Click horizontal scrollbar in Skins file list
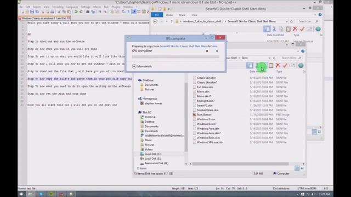The height and width of the screenshot is (197, 351). [x=240, y=164]
